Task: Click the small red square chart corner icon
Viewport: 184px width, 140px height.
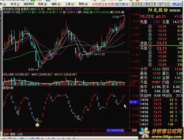Action: point(128,9)
